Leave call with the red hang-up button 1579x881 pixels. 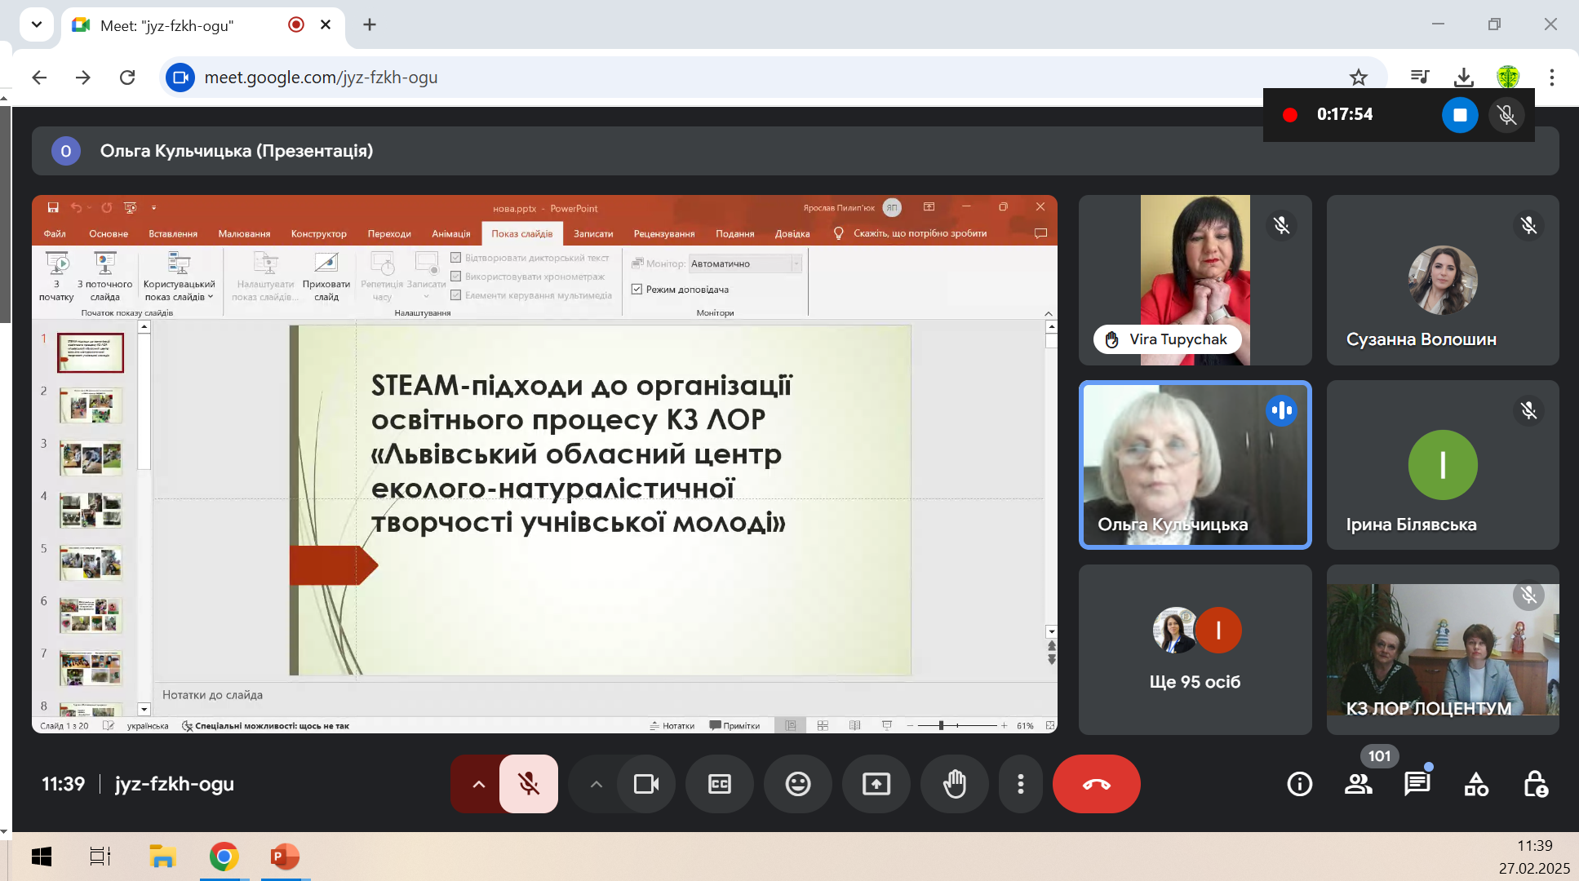(x=1096, y=784)
